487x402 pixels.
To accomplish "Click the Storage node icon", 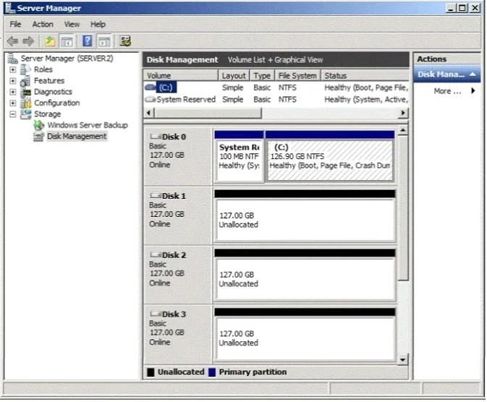I will [26, 114].
